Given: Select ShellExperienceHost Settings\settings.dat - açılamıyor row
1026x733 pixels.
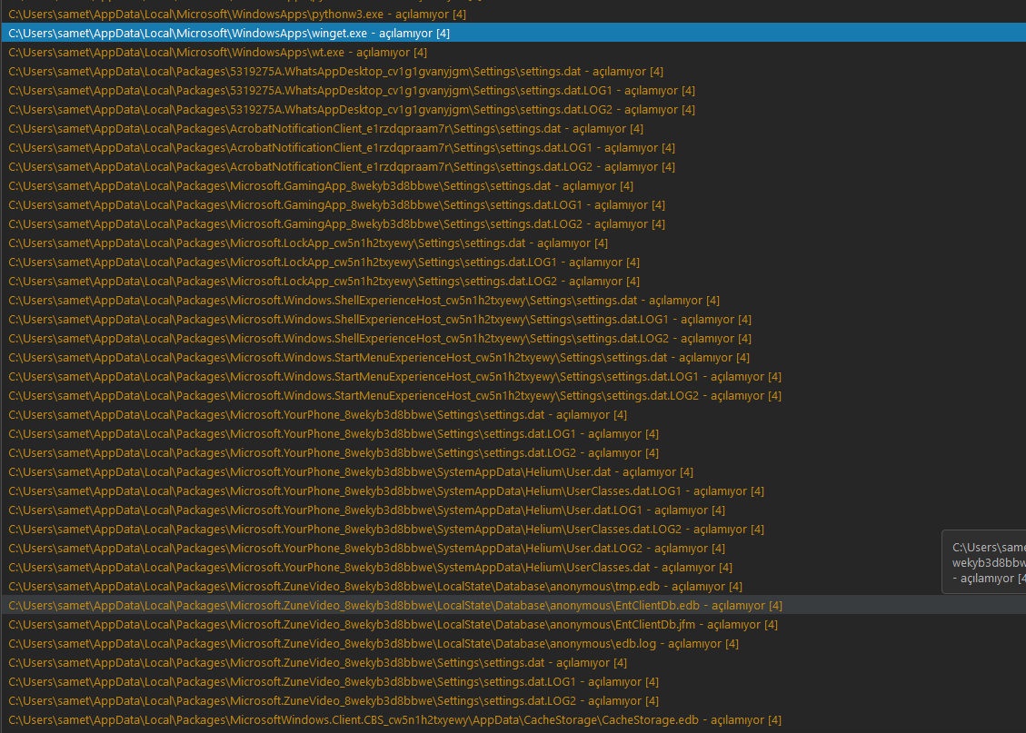Looking at the screenshot, I should (513, 300).
